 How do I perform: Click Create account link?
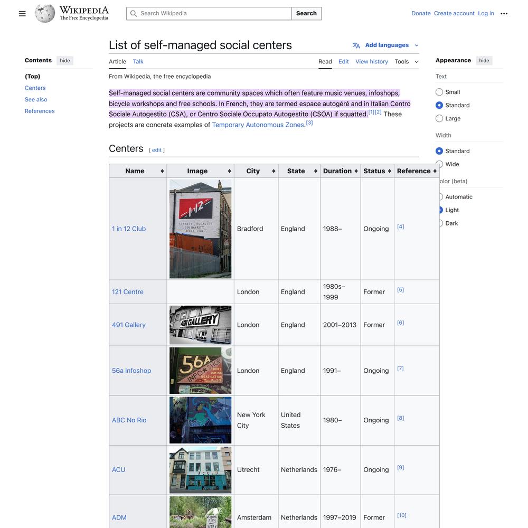[x=454, y=14]
